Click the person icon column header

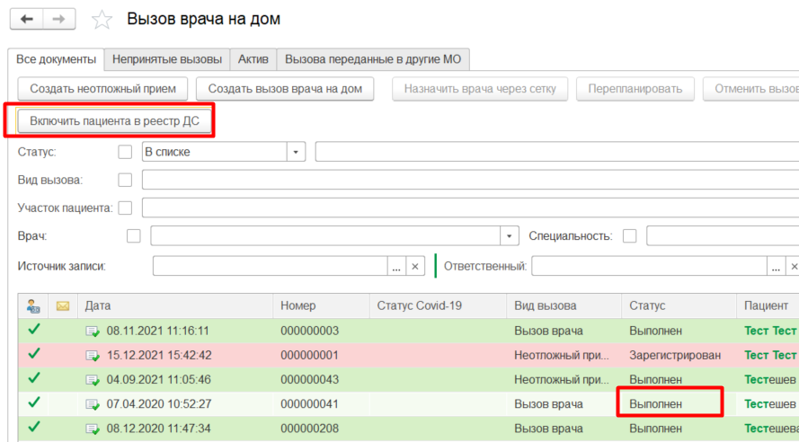33,305
